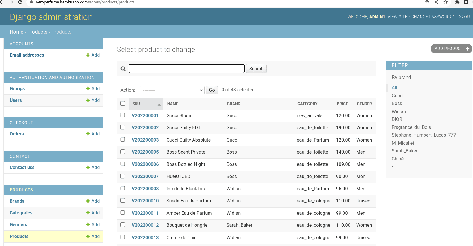Click the Search button

point(256,69)
